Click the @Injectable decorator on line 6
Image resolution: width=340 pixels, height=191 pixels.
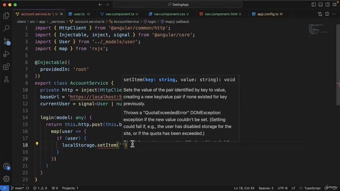[x=49, y=63]
